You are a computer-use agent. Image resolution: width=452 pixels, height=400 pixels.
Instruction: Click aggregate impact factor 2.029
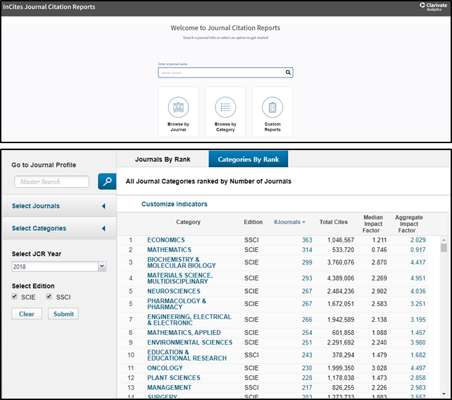[x=418, y=240]
